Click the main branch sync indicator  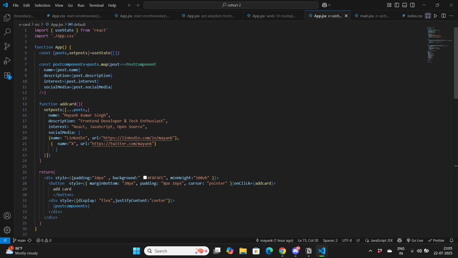click(22, 240)
